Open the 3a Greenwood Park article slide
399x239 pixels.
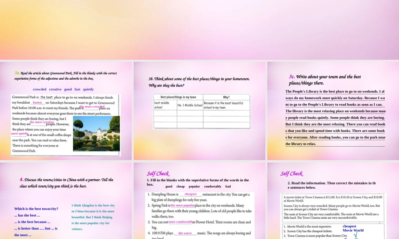coord(66,111)
